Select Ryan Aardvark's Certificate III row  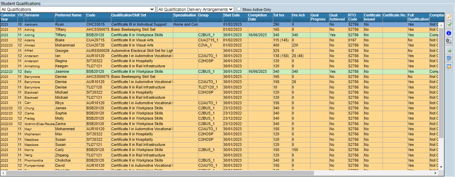pyautogui.click(x=137, y=25)
